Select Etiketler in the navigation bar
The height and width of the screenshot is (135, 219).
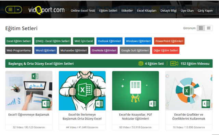pyautogui.click(x=127, y=11)
